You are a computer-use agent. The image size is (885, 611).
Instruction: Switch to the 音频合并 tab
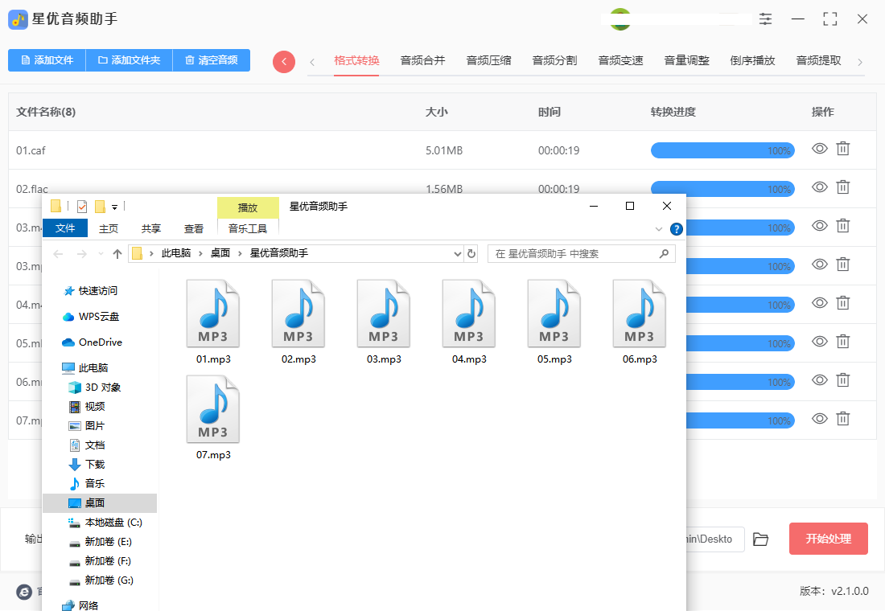(x=422, y=60)
